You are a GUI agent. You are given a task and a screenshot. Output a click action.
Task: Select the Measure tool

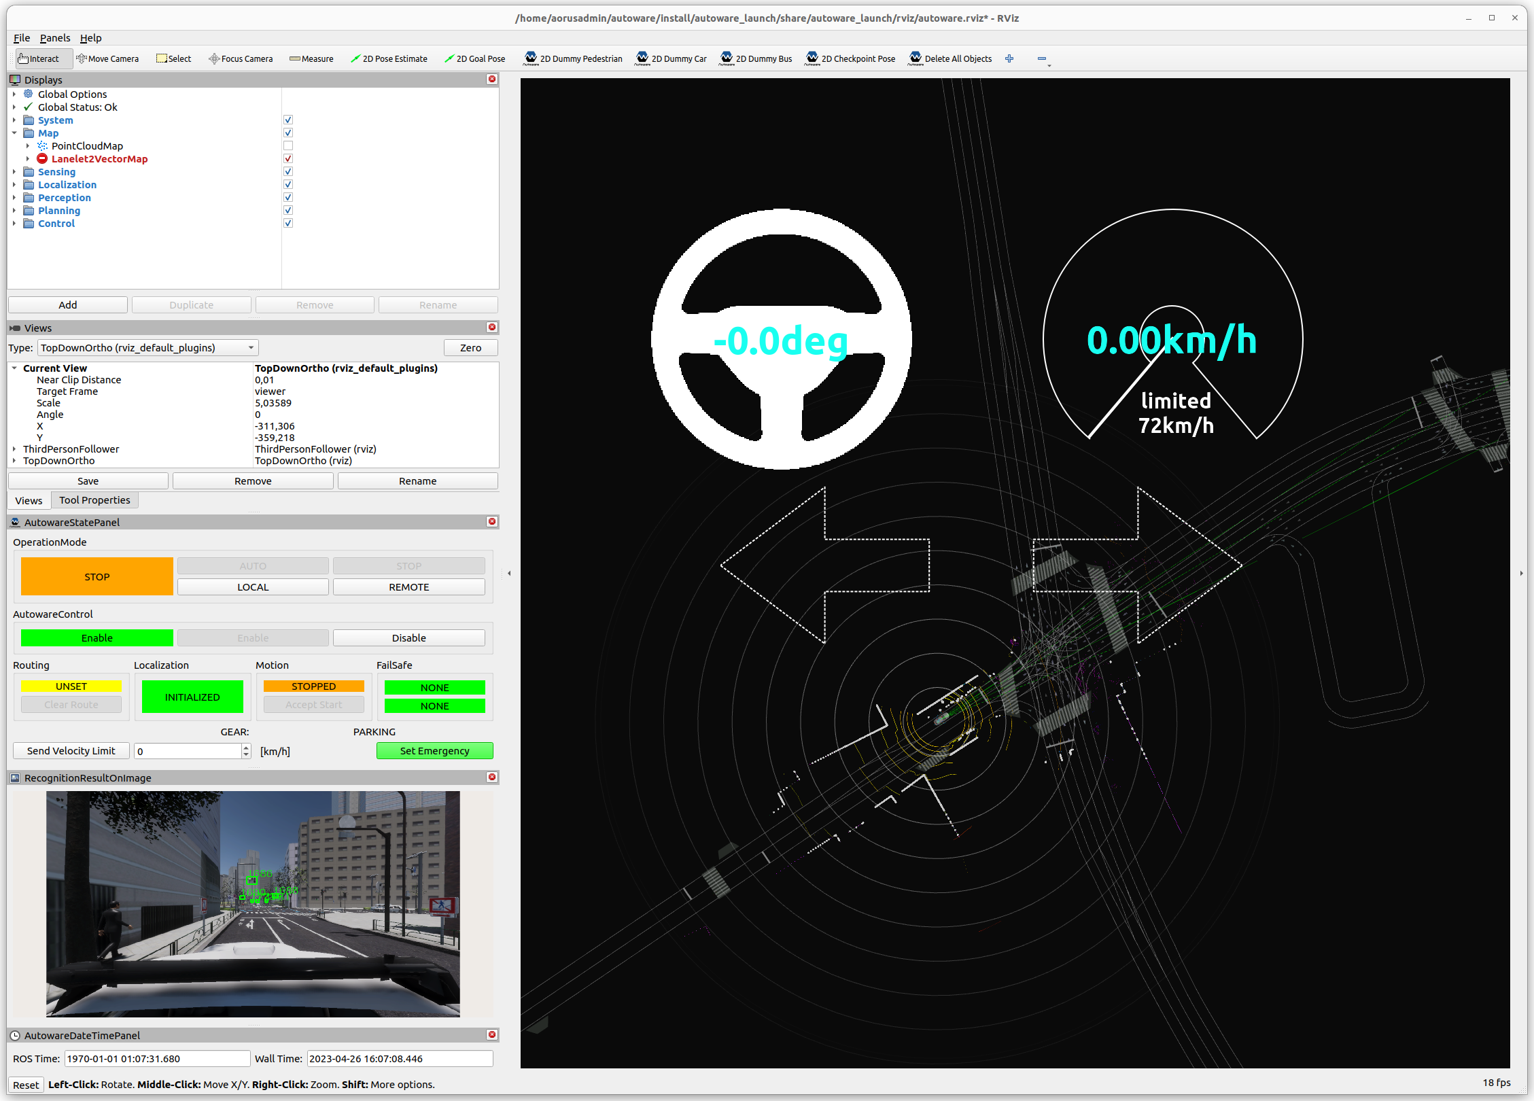coord(311,58)
